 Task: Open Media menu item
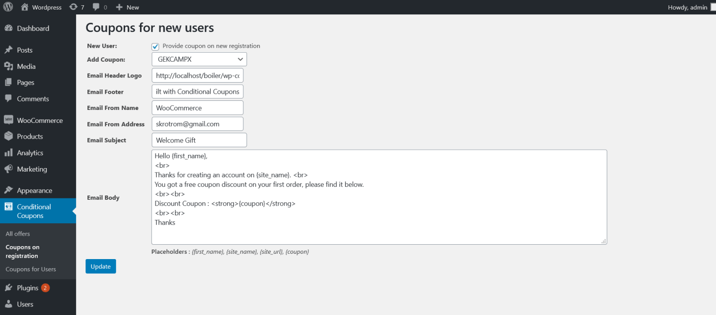tap(26, 66)
